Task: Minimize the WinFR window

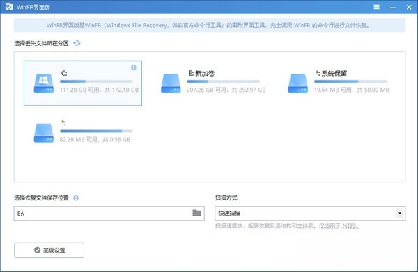Action: 393,7
